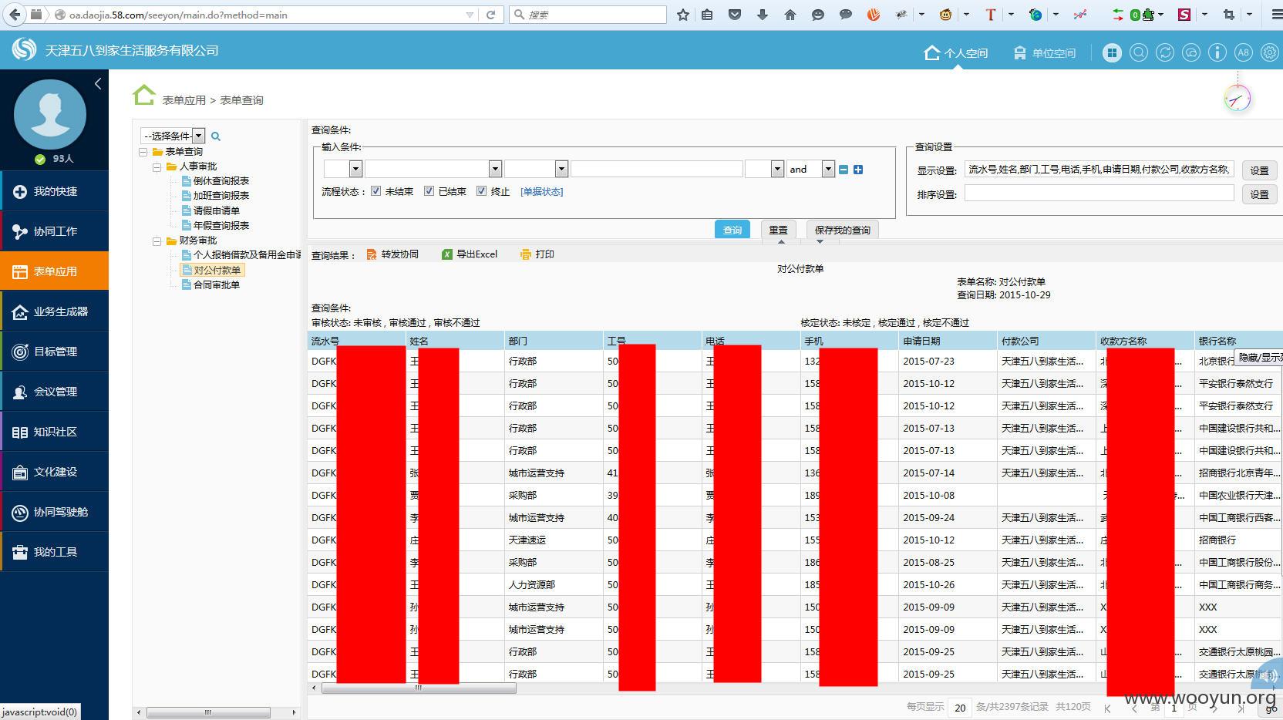Collapse the left sidebar with arrow icon
This screenshot has width=1283, height=720.
98,83
